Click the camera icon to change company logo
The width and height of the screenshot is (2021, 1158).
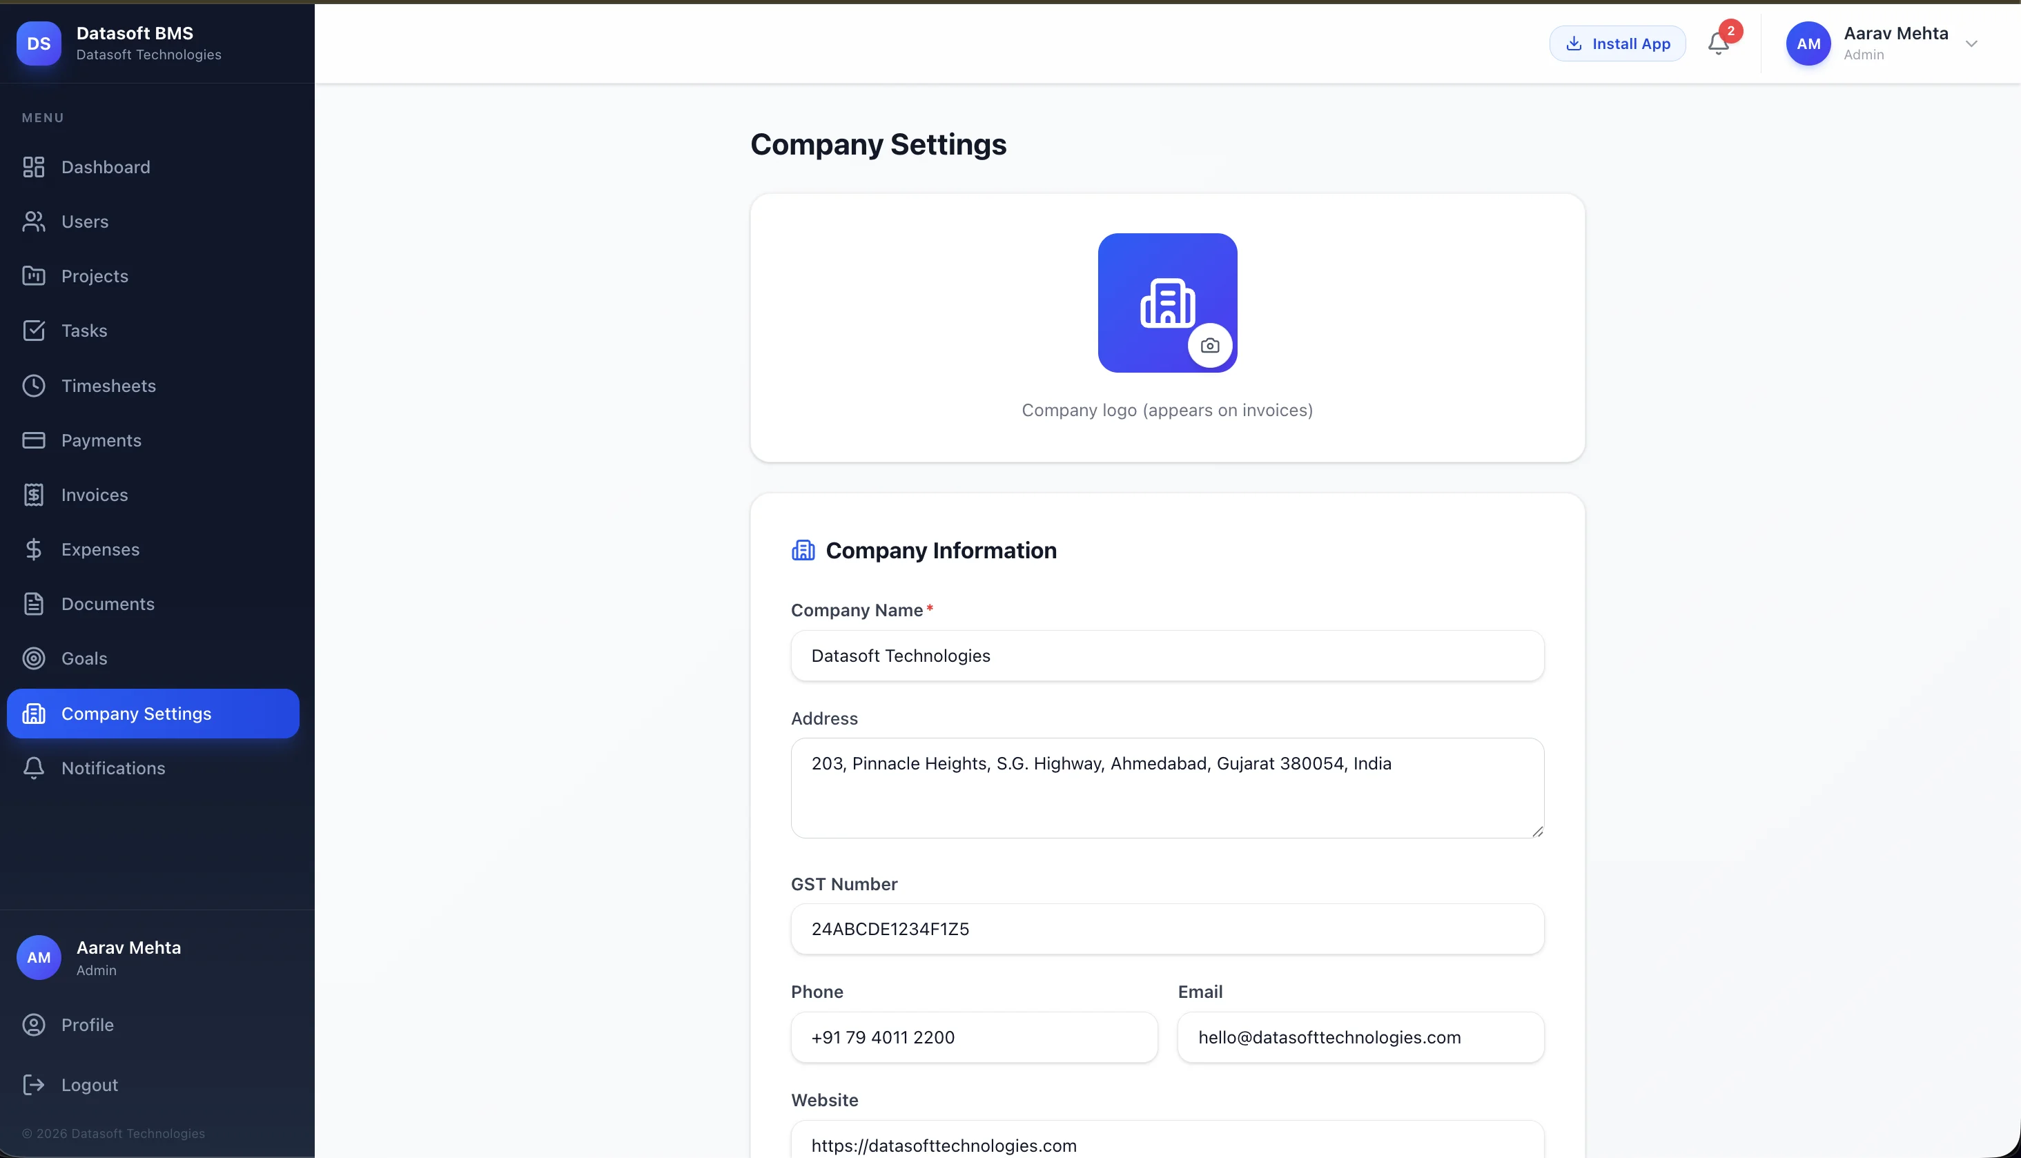click(1211, 345)
